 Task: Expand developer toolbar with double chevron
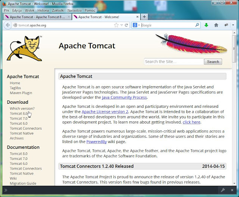click(x=6, y=190)
